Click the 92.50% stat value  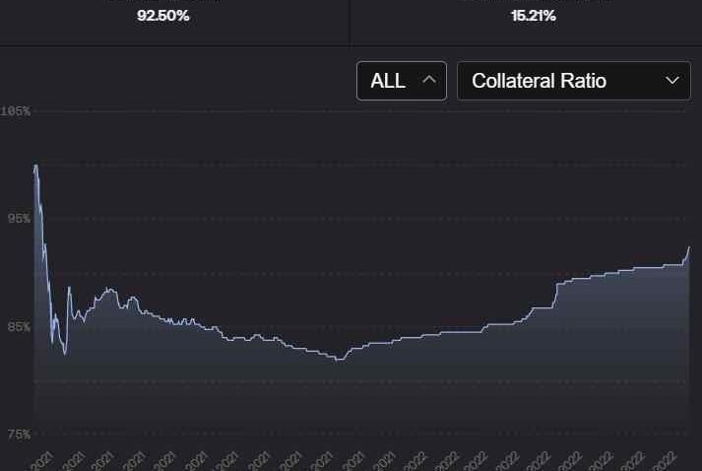tap(163, 17)
